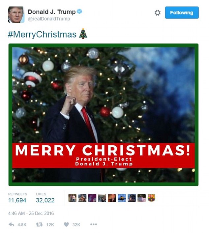Click the heart like icon
Image resolution: width=209 pixels, height=233 pixels.
coord(66,224)
